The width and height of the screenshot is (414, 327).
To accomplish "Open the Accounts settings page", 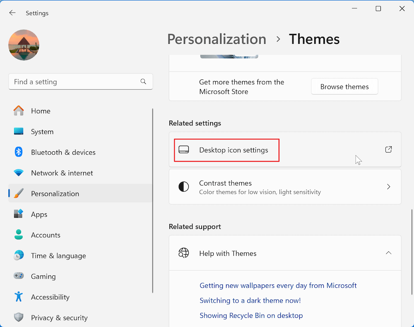I will click(46, 235).
